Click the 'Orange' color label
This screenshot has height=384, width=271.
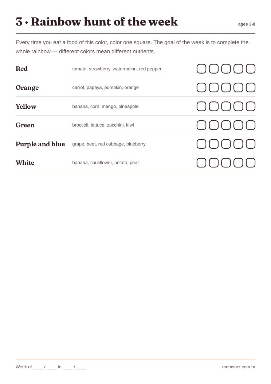27,88
